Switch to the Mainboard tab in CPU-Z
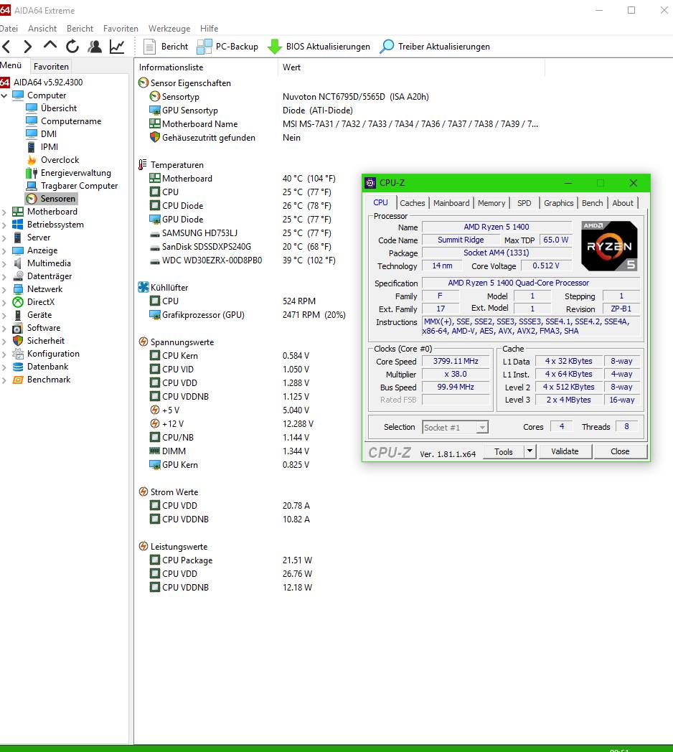673x752 pixels. click(451, 203)
